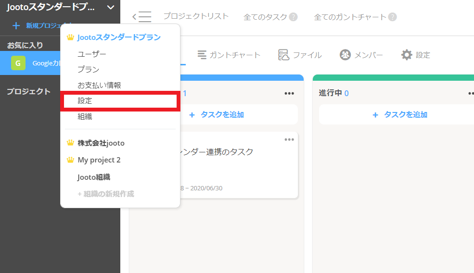Open 全てのガントチャート tab
The height and width of the screenshot is (273, 474).
(350, 17)
